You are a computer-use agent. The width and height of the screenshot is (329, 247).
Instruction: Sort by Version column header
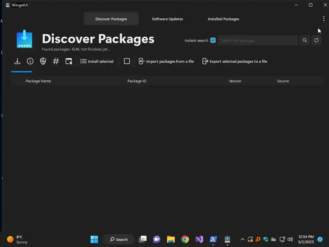235,81
